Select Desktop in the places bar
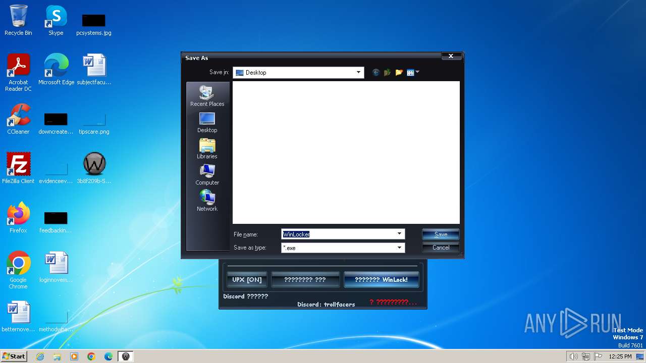The image size is (646, 363). [x=207, y=123]
